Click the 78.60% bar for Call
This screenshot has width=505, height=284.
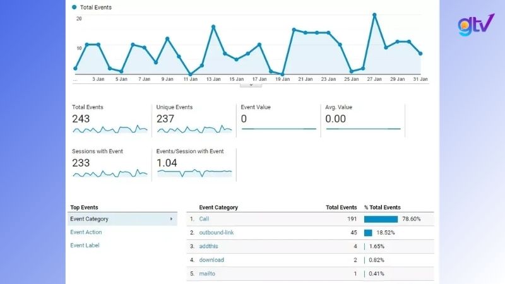click(381, 219)
